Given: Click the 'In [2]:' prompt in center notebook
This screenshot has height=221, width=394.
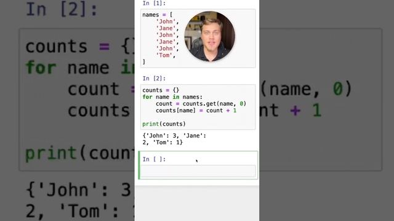Looking at the screenshot, I should [x=154, y=79].
